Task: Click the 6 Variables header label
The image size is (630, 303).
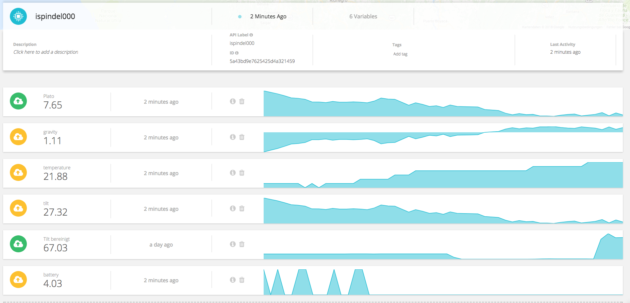Action: (363, 16)
